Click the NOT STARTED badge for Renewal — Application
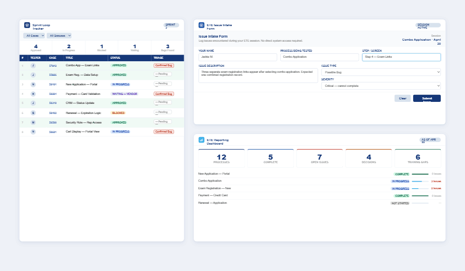The width and height of the screenshot is (465, 271). pyautogui.click(x=400, y=203)
